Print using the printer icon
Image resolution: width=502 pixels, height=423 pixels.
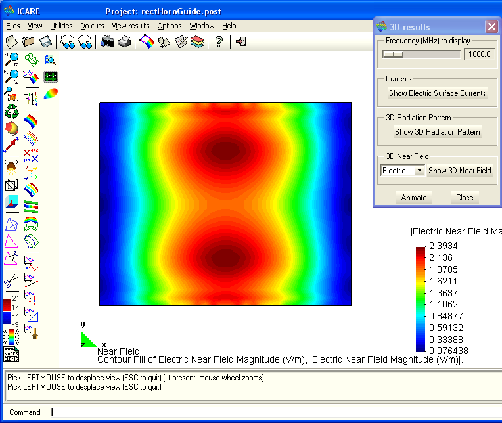pyautogui.click(x=124, y=42)
